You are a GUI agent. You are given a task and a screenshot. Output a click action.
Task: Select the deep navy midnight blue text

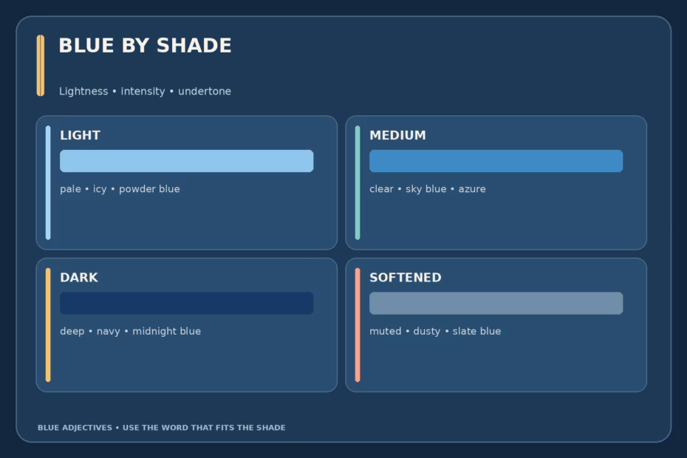131,332
